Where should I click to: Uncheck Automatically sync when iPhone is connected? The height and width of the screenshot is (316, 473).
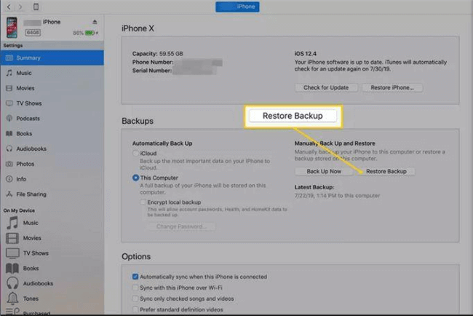(136, 277)
